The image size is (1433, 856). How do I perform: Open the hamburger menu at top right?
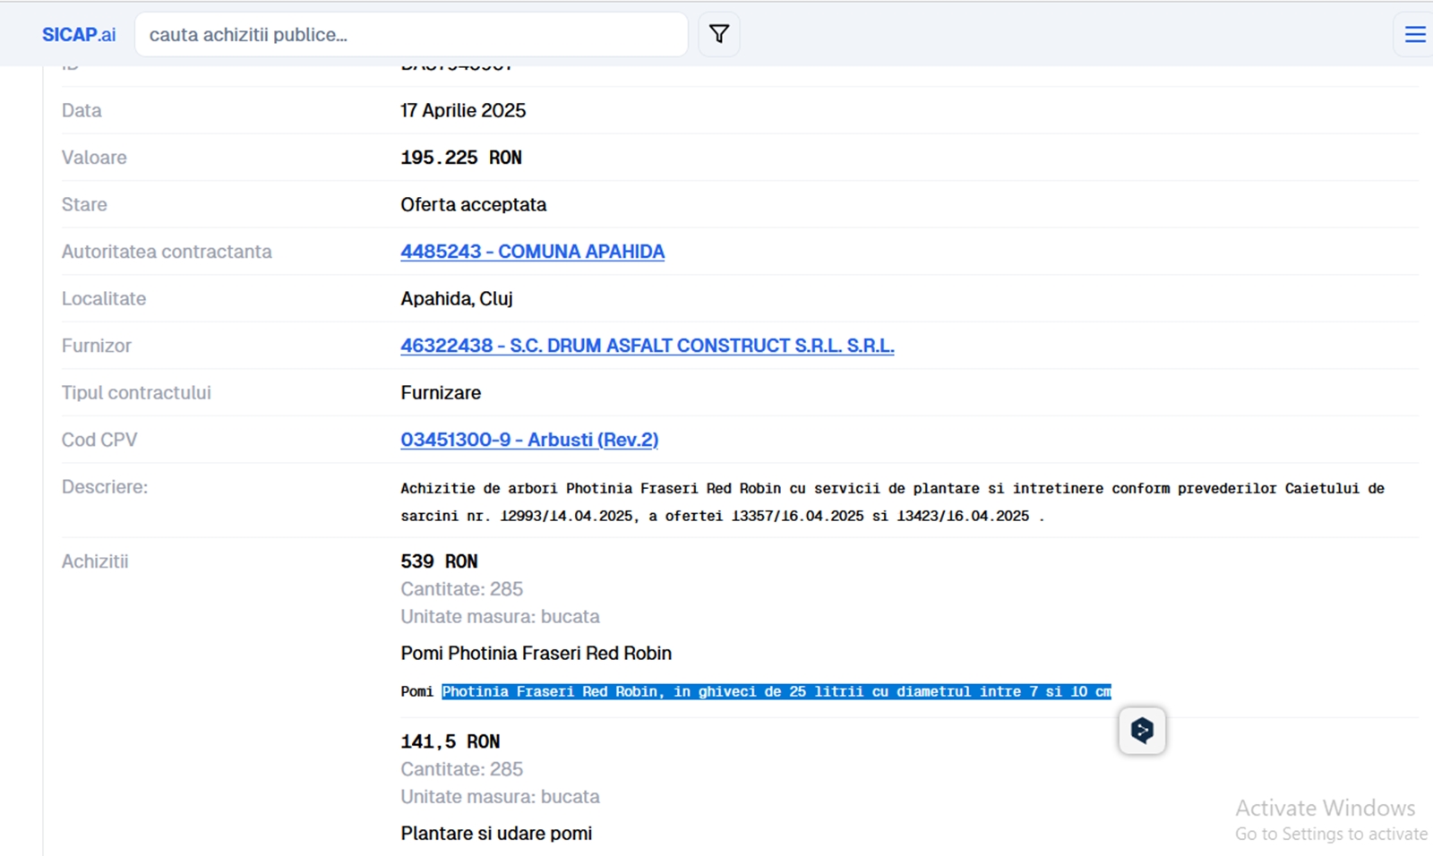pos(1414,35)
